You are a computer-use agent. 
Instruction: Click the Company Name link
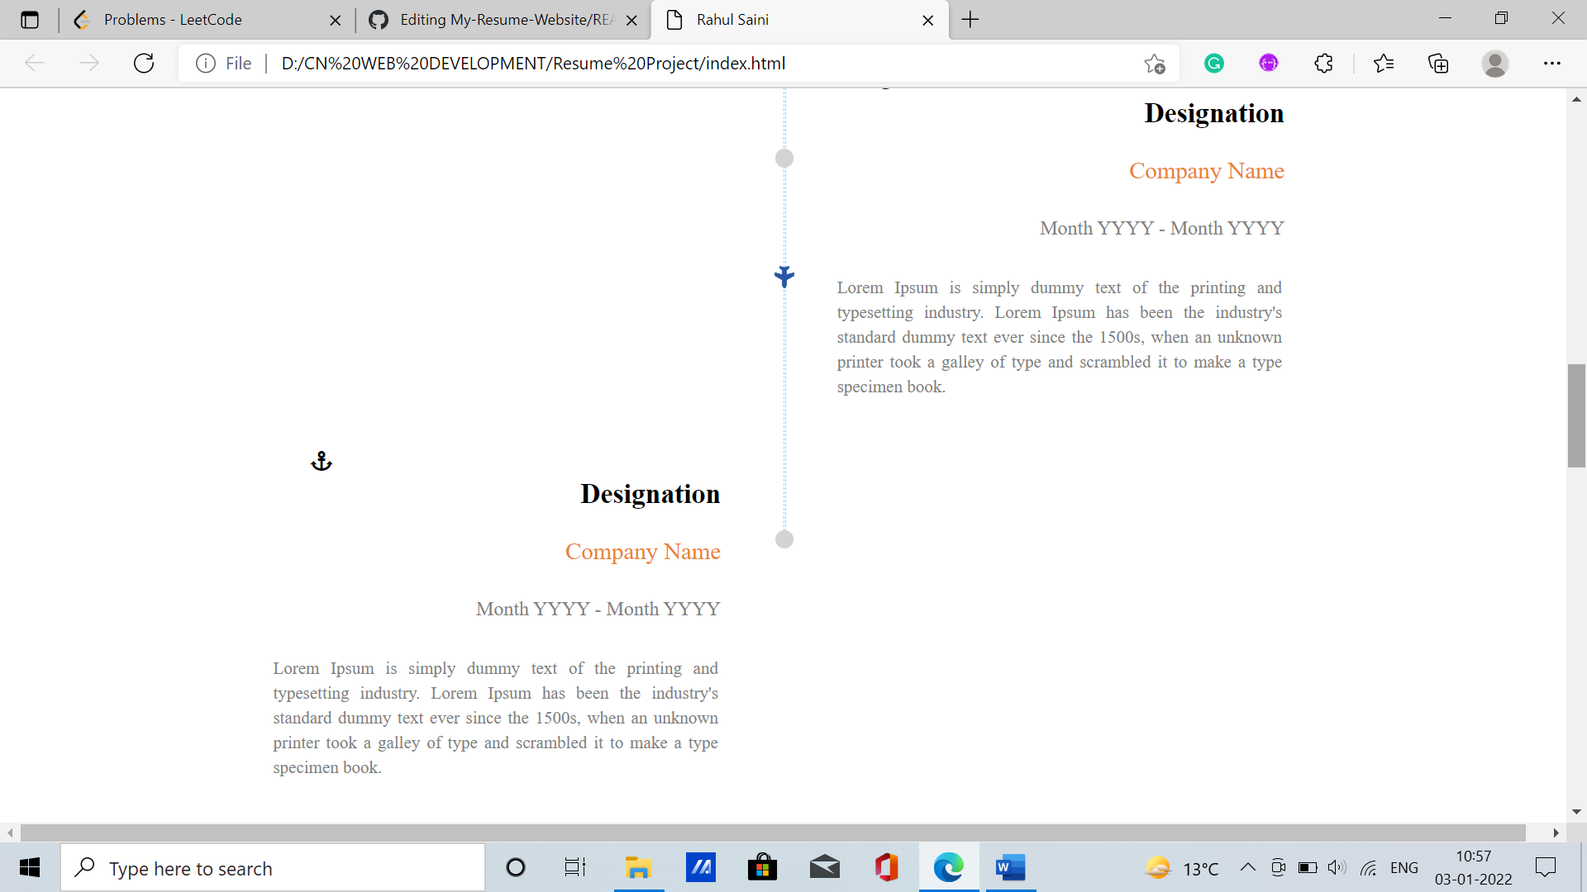tap(643, 551)
